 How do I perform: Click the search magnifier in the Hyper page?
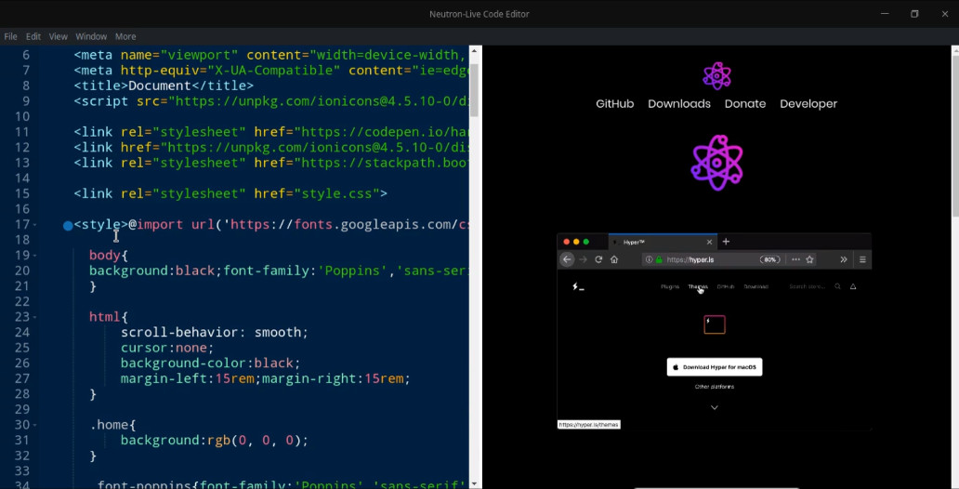tap(838, 286)
